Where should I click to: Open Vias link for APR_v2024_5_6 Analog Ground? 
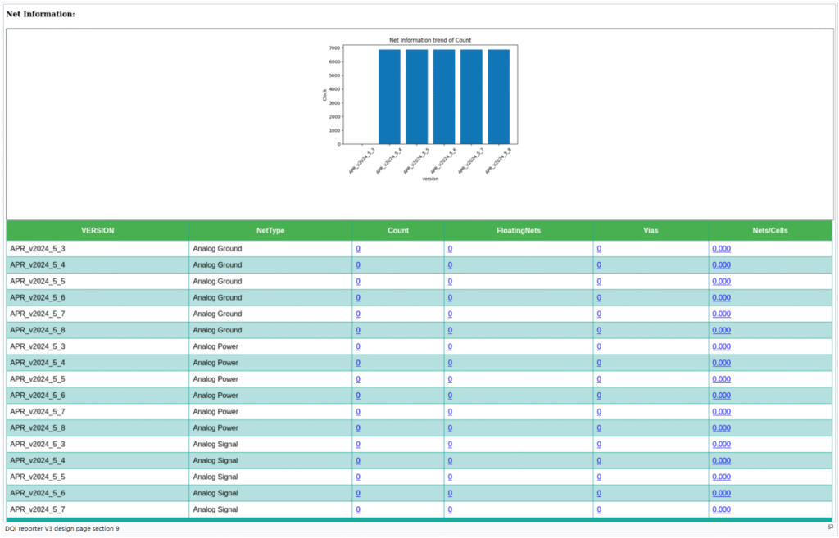[599, 298]
